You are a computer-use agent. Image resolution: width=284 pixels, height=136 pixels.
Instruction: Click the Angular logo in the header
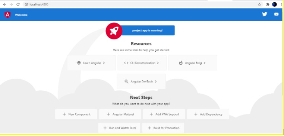pyautogui.click(x=7, y=14)
